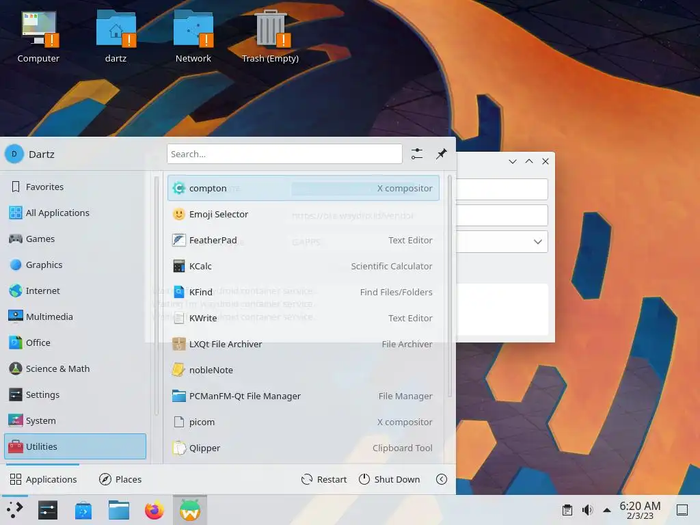
Task: Open the Games category
Action: 75,239
